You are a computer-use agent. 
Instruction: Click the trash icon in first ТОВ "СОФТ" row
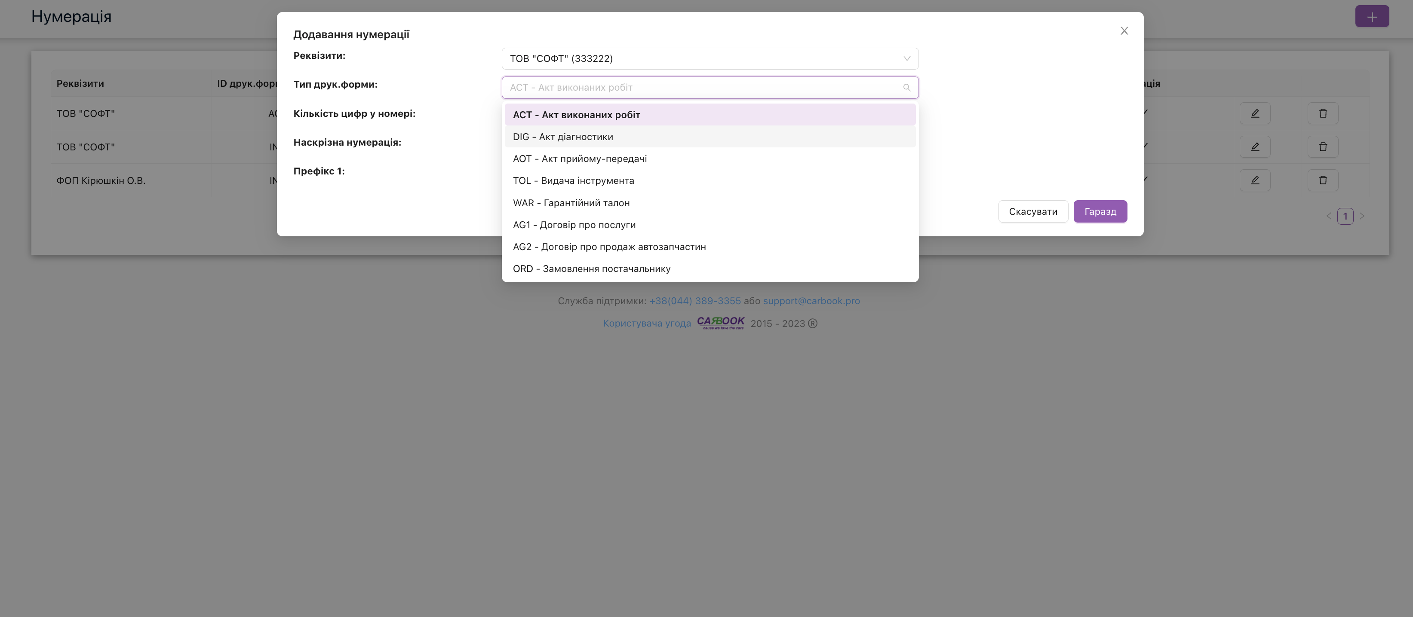(1323, 113)
